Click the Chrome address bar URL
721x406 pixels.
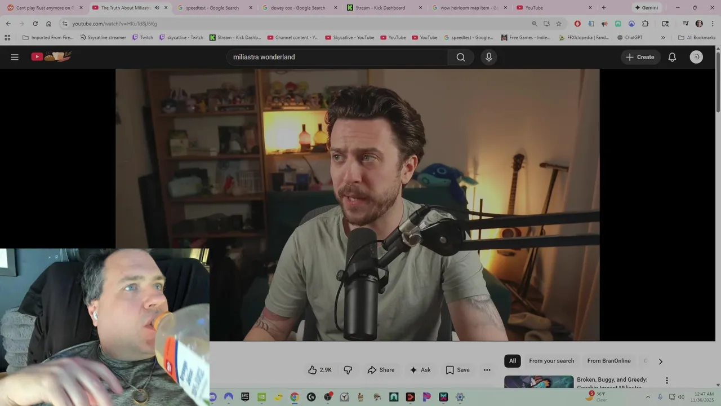point(114,24)
